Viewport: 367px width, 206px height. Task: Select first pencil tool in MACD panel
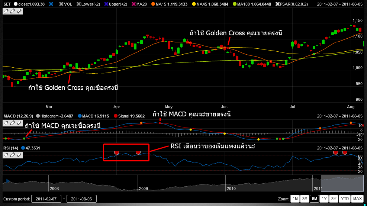pyautogui.click(x=6, y=123)
